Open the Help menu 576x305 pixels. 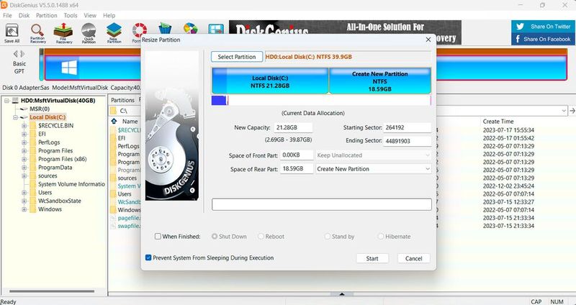point(109,15)
